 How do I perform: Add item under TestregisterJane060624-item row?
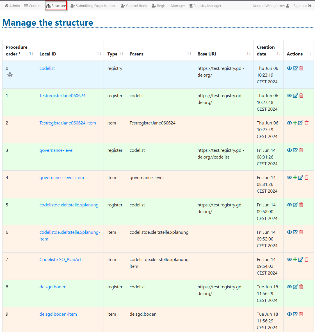pos(295,123)
